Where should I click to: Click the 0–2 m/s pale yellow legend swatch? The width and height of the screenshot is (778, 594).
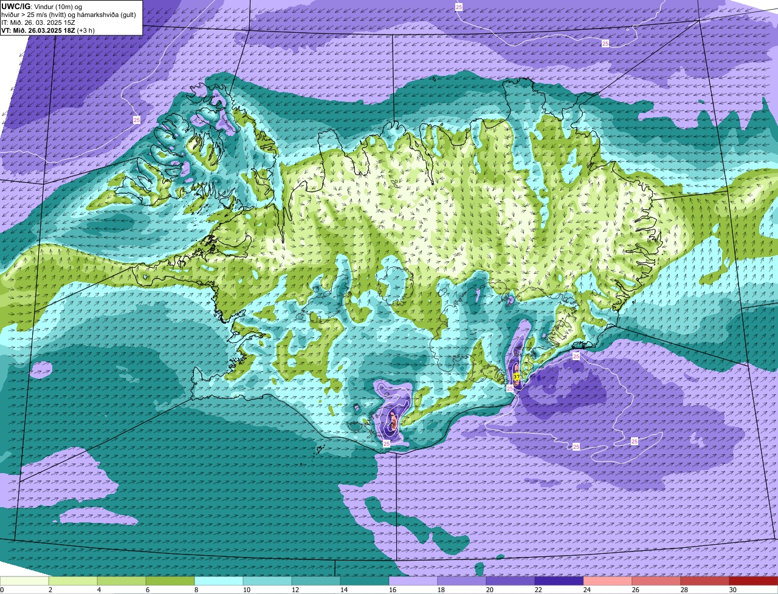24,581
